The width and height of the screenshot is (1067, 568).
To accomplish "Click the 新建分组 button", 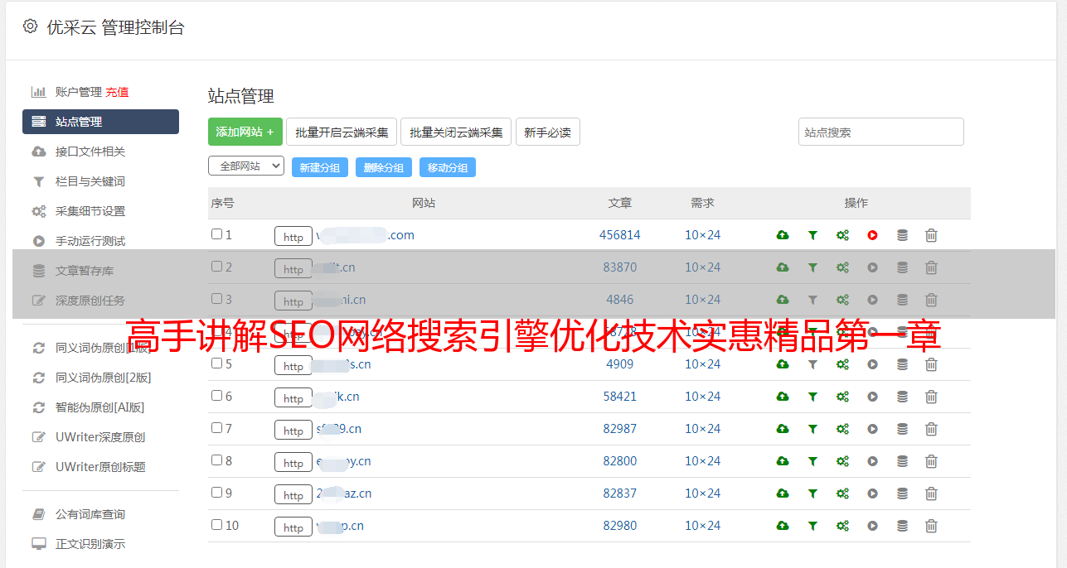I will tap(320, 167).
